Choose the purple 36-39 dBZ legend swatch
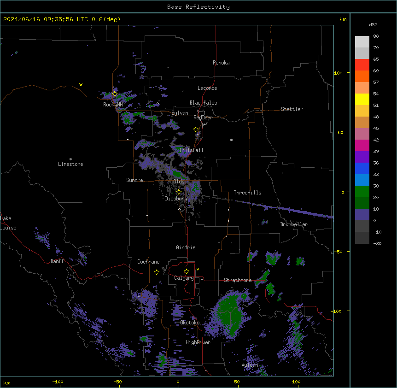Image resolution: width=397 pixels, height=388 pixels. [362, 157]
